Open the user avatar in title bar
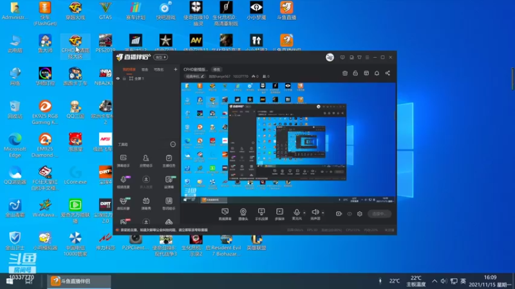Image resolution: width=515 pixels, height=289 pixels. click(330, 57)
